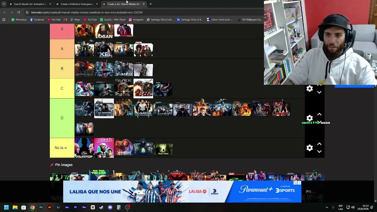
Task: Click the pushpin icon beside Pin Images
Action: pos(52,165)
